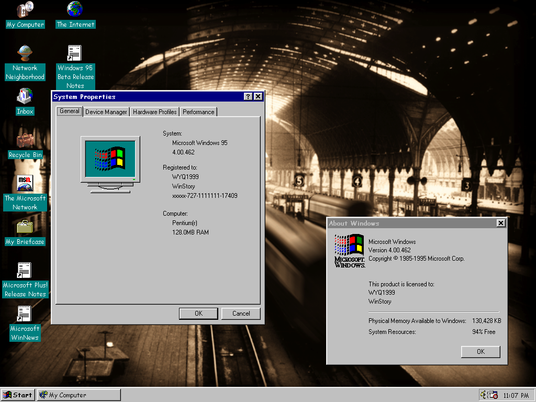The image size is (536, 402).
Task: Click the My Computer taskbar button
Action: pyautogui.click(x=79, y=395)
